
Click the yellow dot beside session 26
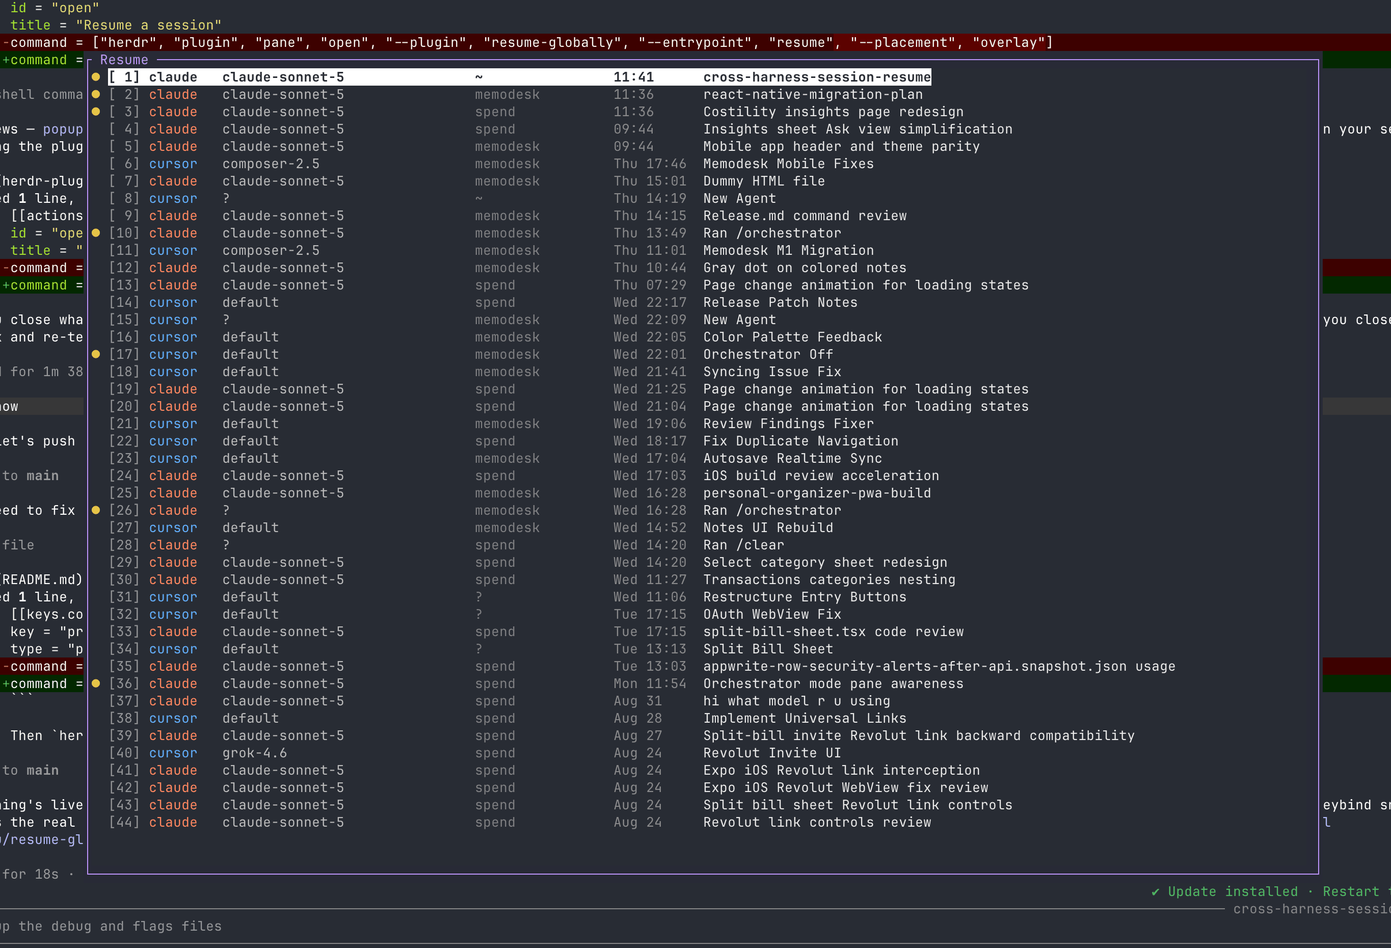(x=96, y=510)
